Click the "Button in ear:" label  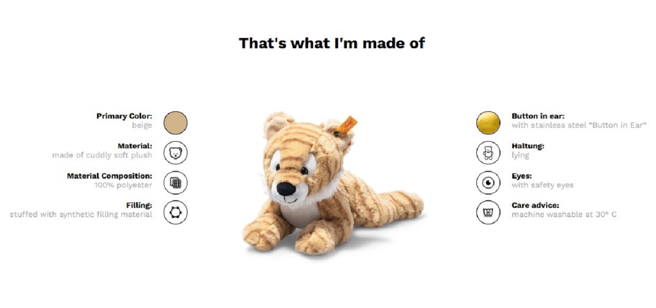538,117
